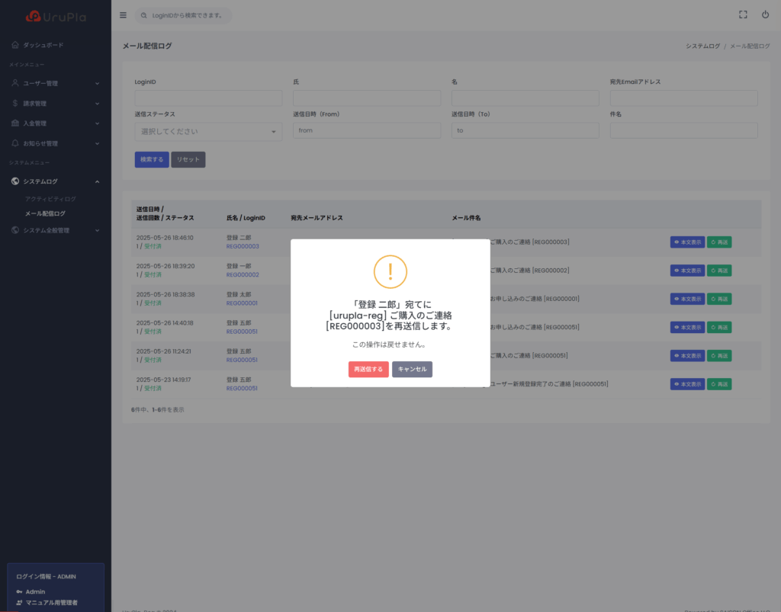This screenshot has width=781, height=612.
Task: Click the power logout icon
Action: click(765, 14)
